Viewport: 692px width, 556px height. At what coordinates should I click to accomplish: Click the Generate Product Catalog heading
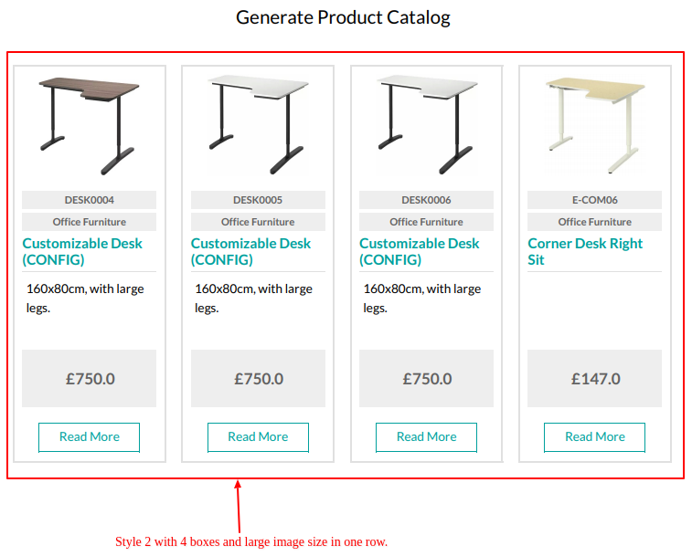(343, 17)
